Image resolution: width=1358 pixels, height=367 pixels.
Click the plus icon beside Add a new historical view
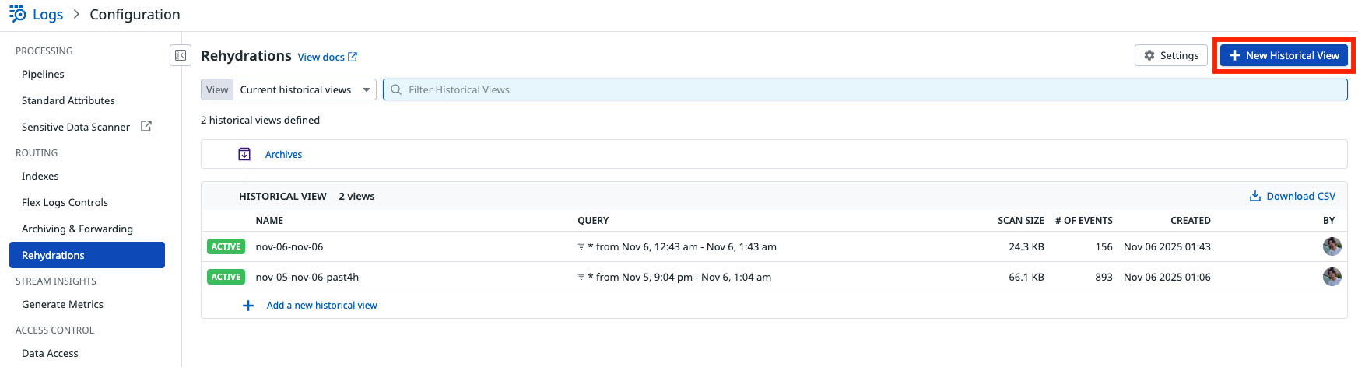tap(248, 306)
